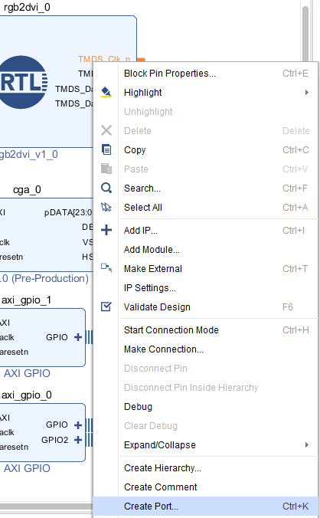Click the Search magnifier icon
Viewport: 320px width, 518px height.
(106, 188)
